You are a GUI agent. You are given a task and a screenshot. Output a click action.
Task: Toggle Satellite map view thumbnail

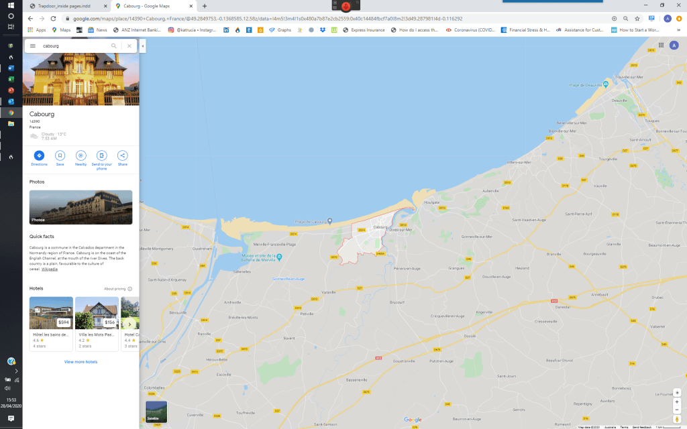coord(156,412)
